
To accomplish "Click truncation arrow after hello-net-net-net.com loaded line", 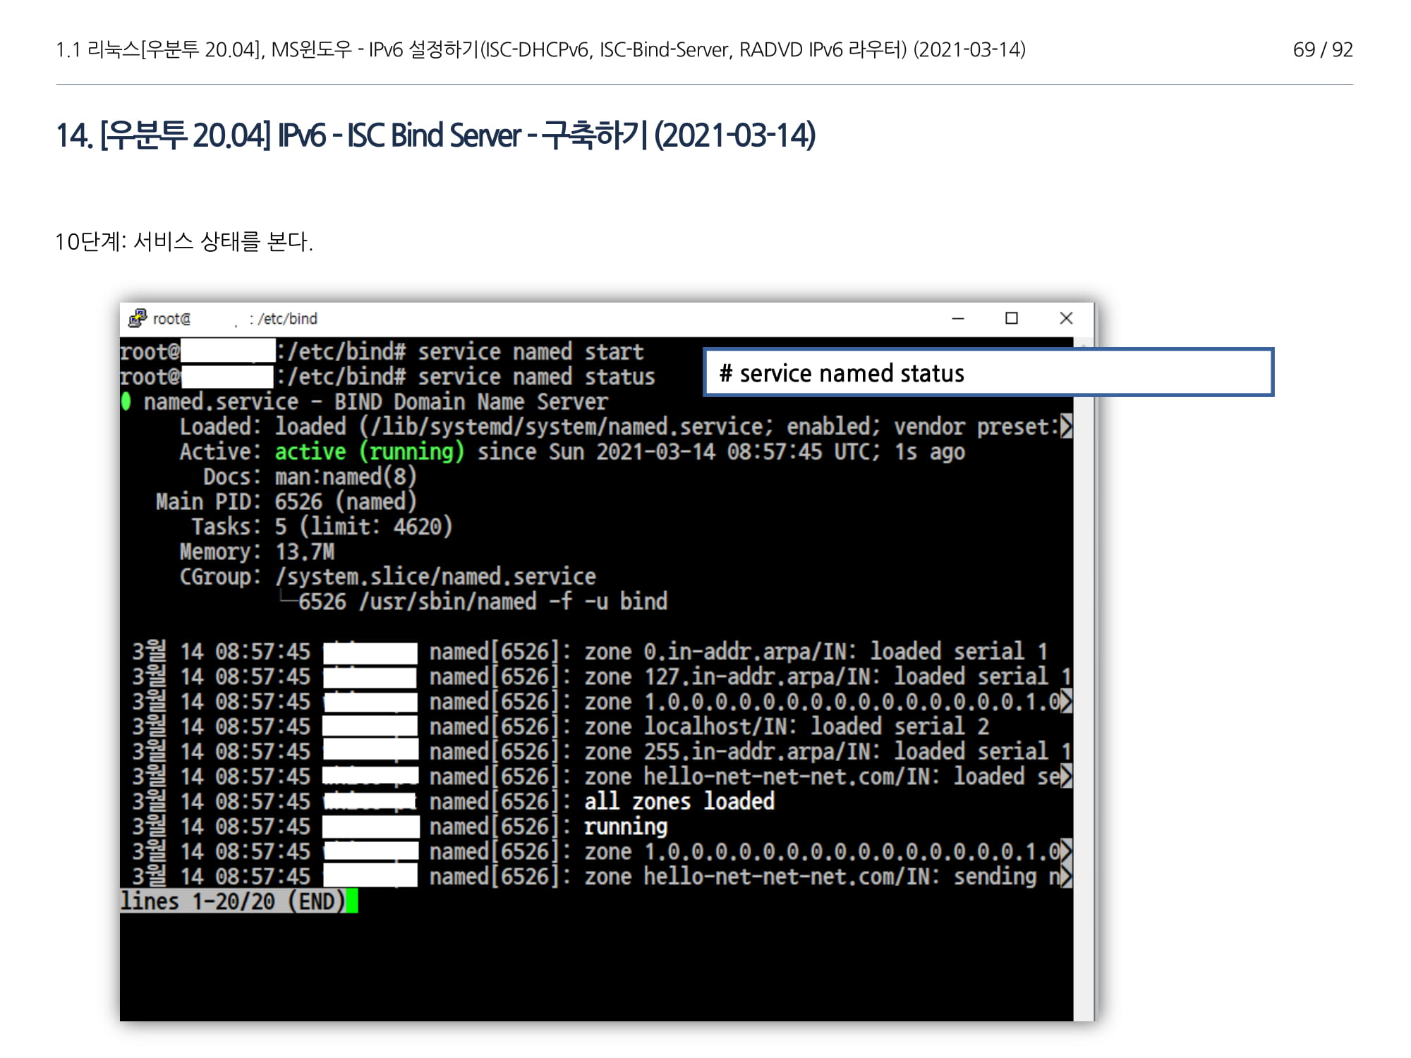I will pos(1066,777).
